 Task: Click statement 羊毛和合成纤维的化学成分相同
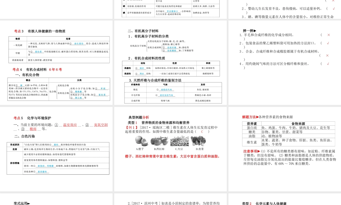pyautogui.click(x=267, y=35)
